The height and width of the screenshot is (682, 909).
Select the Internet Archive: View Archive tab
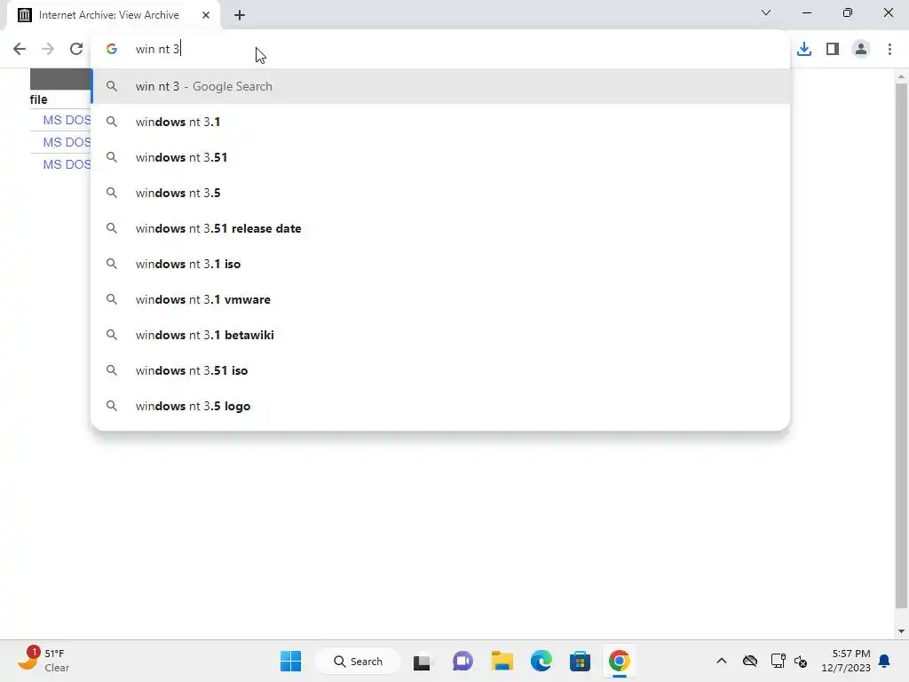click(114, 15)
